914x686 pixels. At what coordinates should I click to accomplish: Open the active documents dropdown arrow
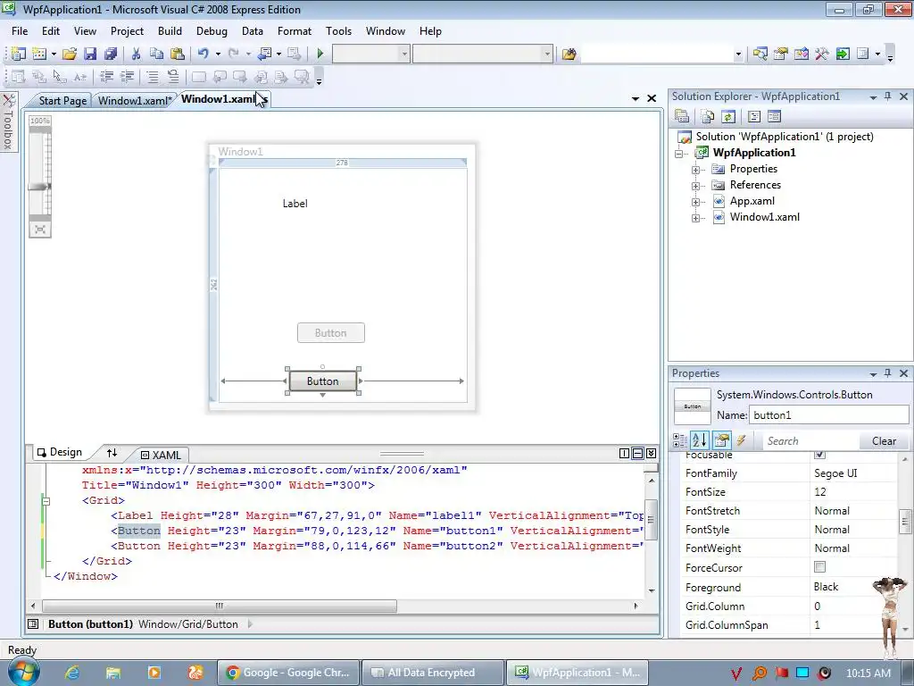click(x=636, y=98)
